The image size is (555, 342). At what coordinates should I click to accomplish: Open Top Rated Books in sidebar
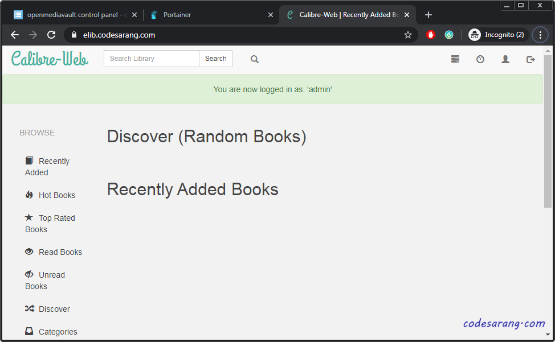pos(50,224)
